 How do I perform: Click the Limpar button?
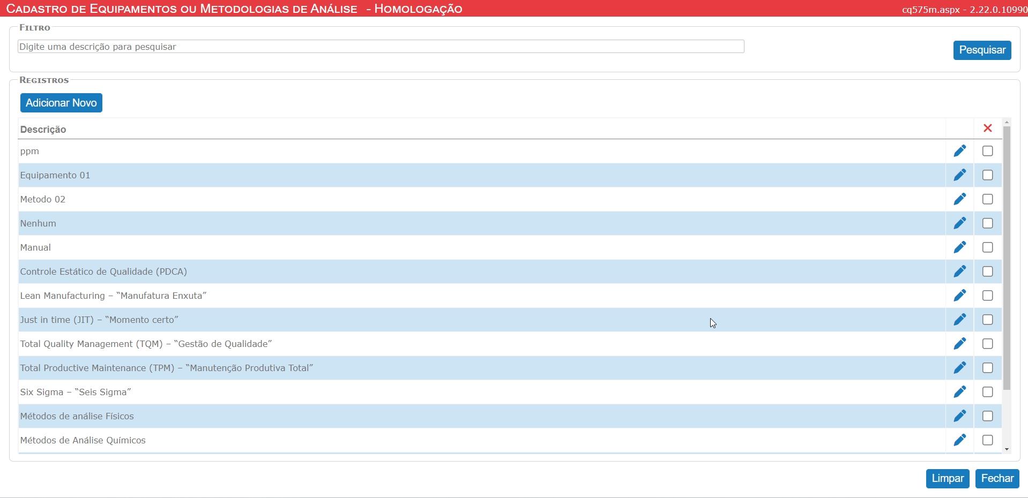(948, 478)
